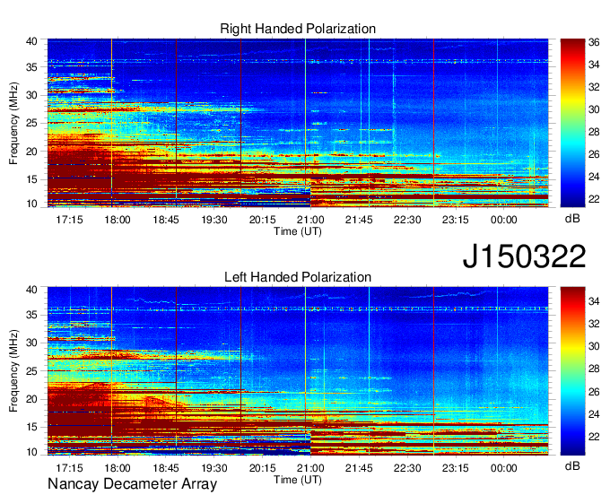Click the Left Handed plot dB color bar
610x495 pixels.
click(x=572, y=371)
